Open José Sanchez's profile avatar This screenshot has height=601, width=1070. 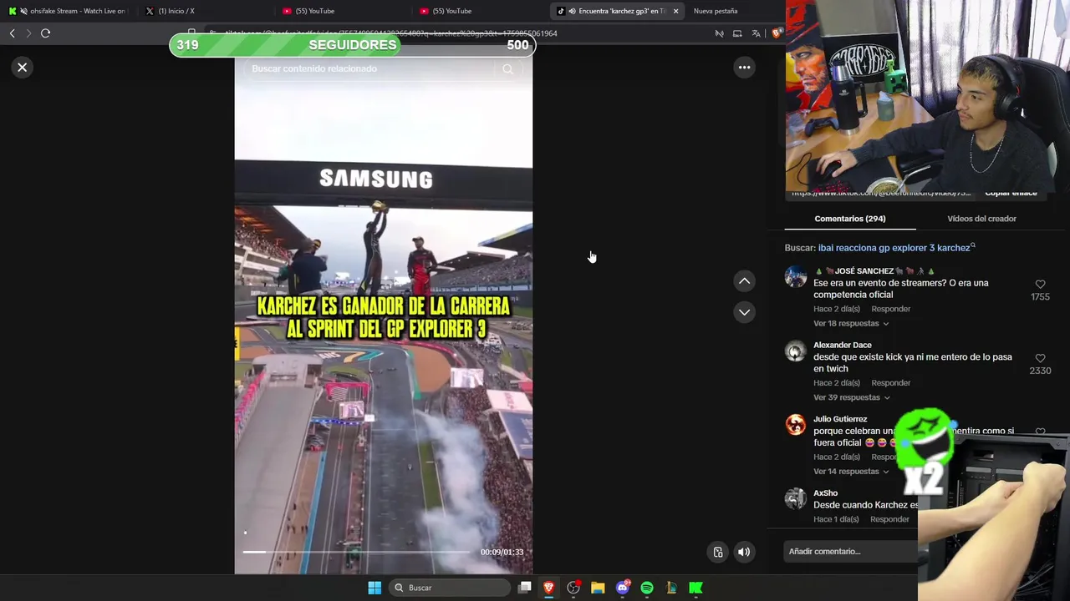[796, 276]
